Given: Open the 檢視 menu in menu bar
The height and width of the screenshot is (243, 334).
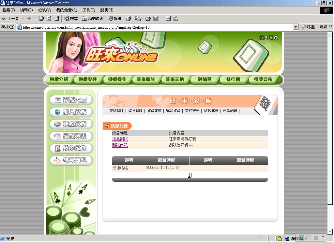Looking at the screenshot, I should click(x=44, y=10).
